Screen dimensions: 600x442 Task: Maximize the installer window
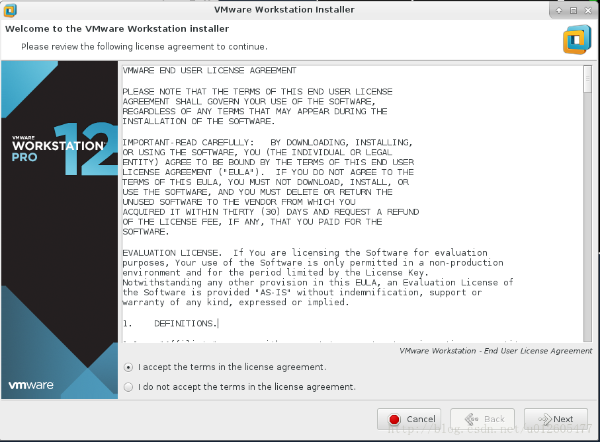(x=574, y=11)
